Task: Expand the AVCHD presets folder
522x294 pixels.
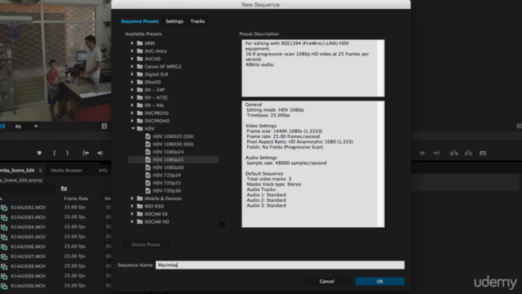Action: pyautogui.click(x=132, y=59)
